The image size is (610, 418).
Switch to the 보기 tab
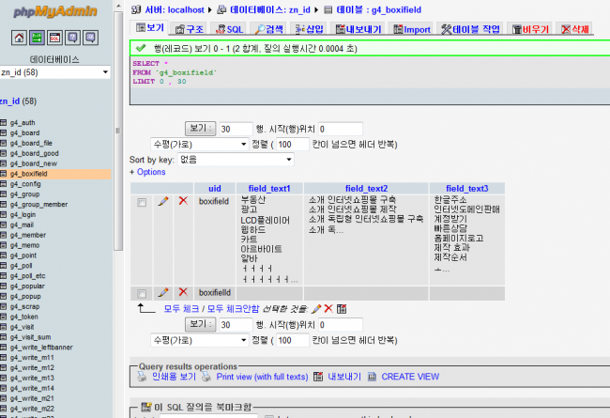(x=150, y=27)
